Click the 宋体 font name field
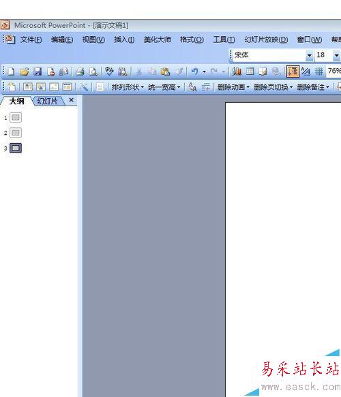Image resolution: width=341 pixels, height=397 pixels. tap(269, 55)
